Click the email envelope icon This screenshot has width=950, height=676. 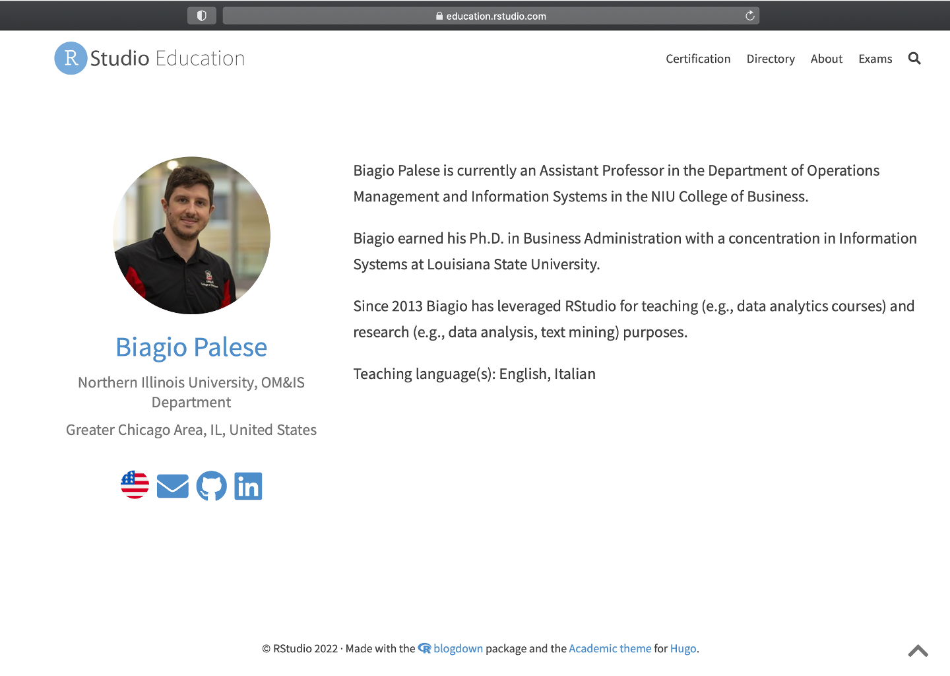coord(173,487)
